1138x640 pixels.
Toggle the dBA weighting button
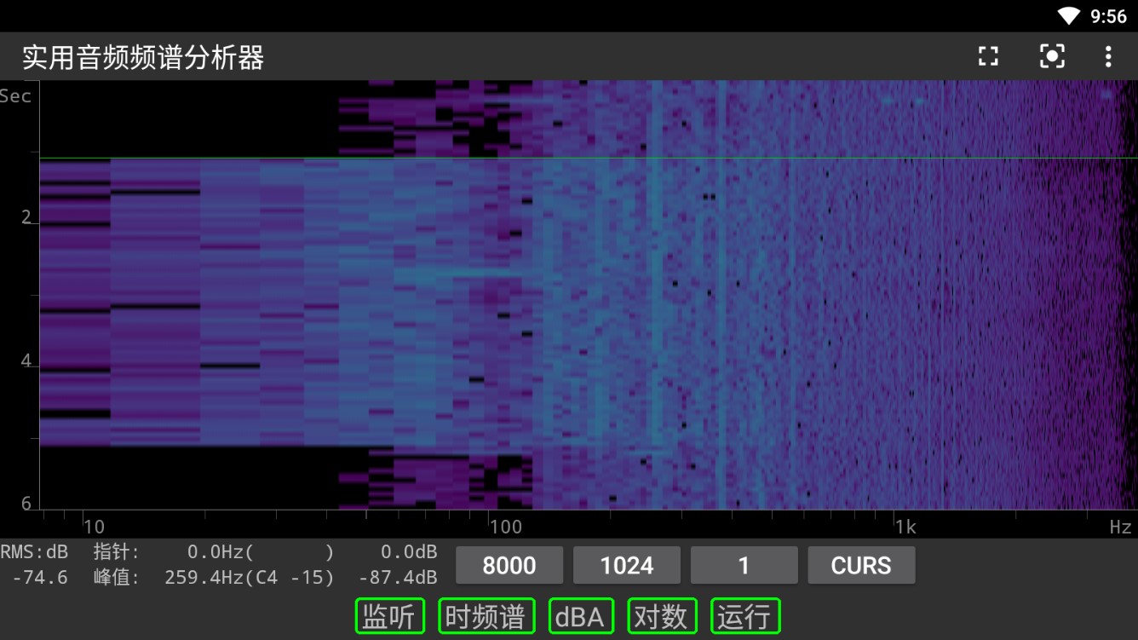pyautogui.click(x=581, y=616)
